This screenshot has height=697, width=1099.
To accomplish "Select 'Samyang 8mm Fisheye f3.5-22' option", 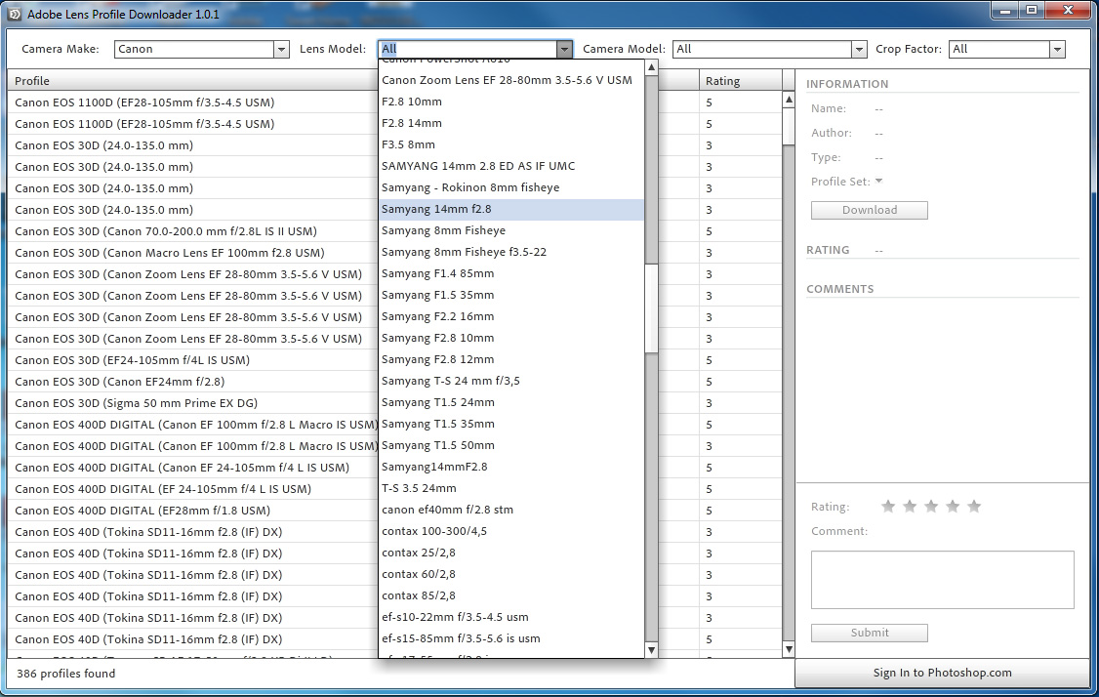I will (511, 252).
